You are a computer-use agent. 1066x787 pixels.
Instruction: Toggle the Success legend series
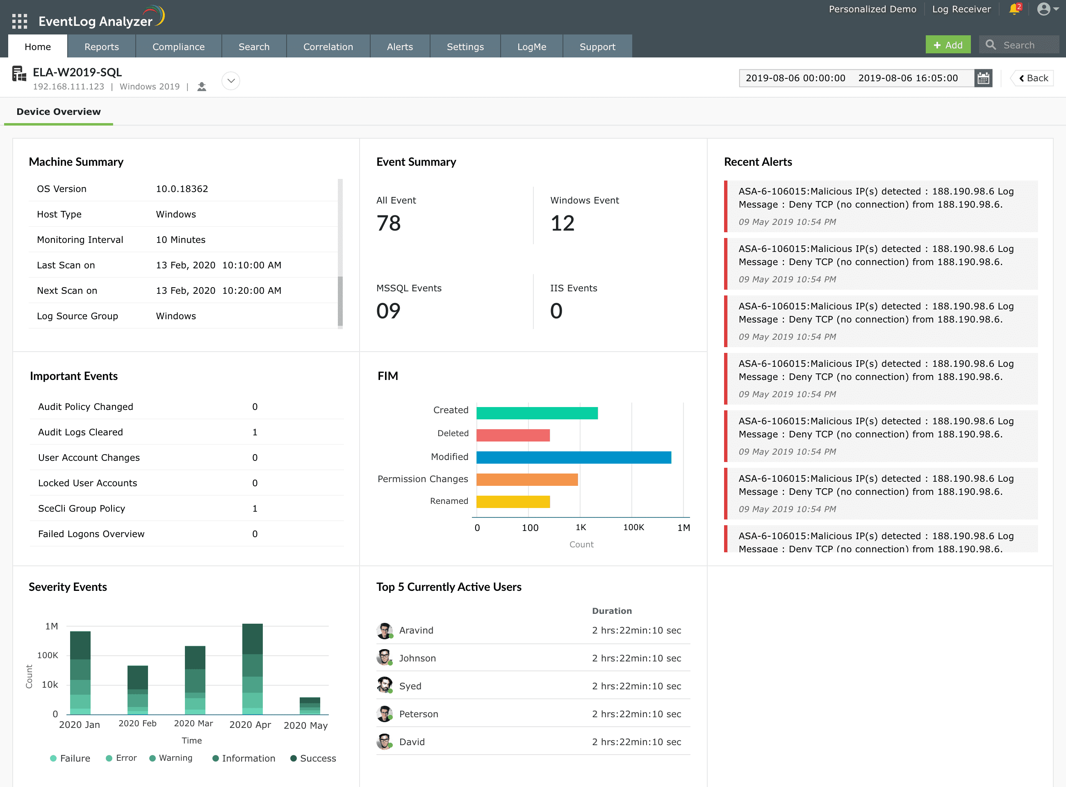(x=313, y=758)
